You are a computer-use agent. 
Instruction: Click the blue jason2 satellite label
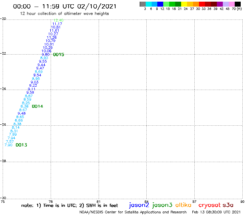coord(139,205)
